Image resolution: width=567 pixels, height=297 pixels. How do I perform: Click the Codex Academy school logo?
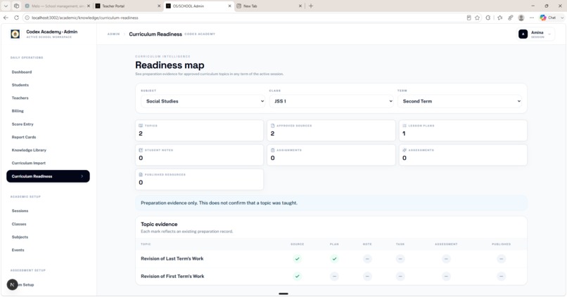click(x=15, y=34)
